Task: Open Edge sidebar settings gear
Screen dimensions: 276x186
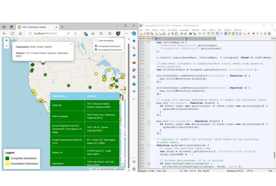Action: (134, 169)
